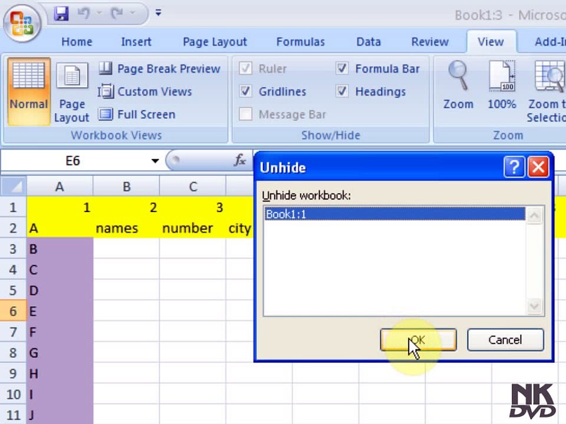Click the cell containing 'city'

(x=240, y=228)
